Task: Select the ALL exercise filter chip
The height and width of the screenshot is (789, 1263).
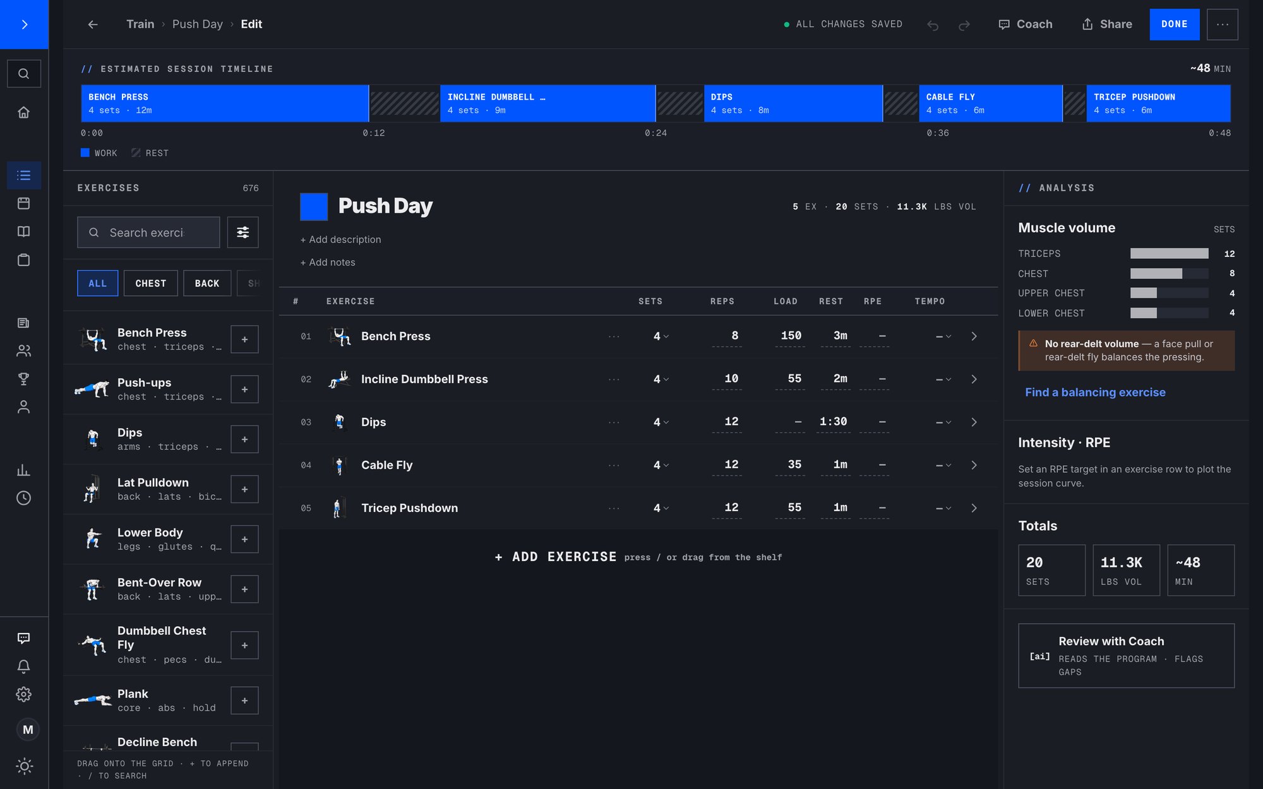Action: [x=97, y=283]
